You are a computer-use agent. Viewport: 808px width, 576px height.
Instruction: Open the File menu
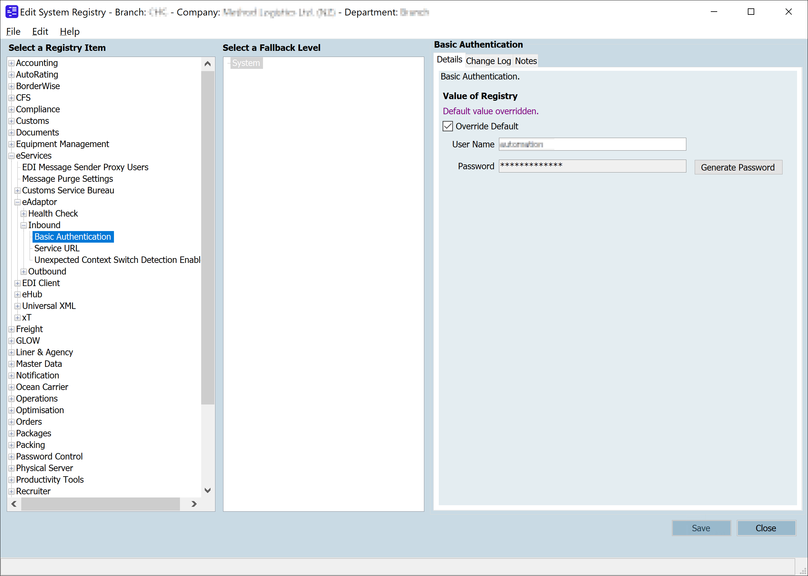click(13, 31)
